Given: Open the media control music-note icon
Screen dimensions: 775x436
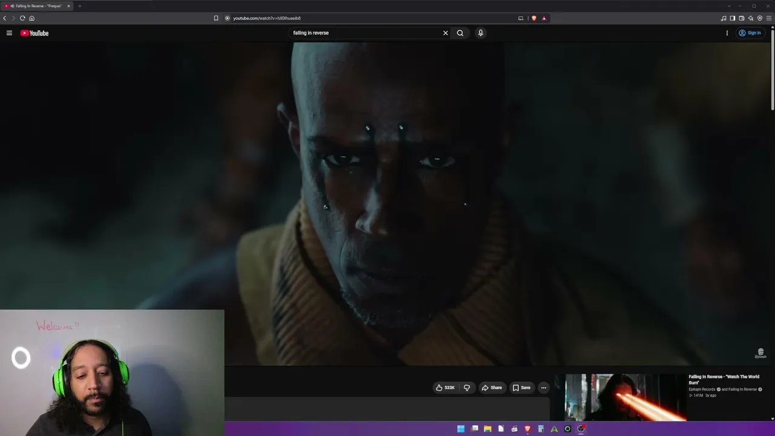Looking at the screenshot, I should [724, 18].
